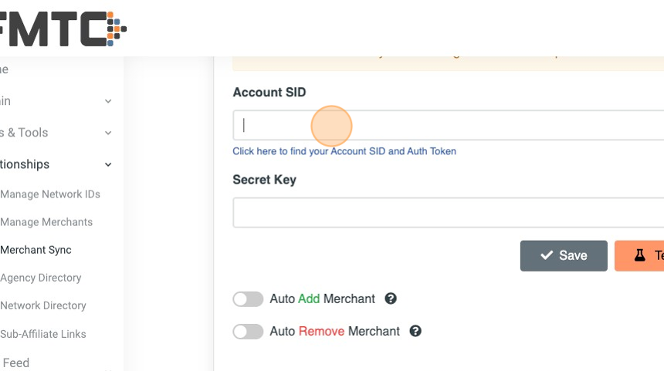Open Manage Merchants in sidebar

tap(46, 222)
